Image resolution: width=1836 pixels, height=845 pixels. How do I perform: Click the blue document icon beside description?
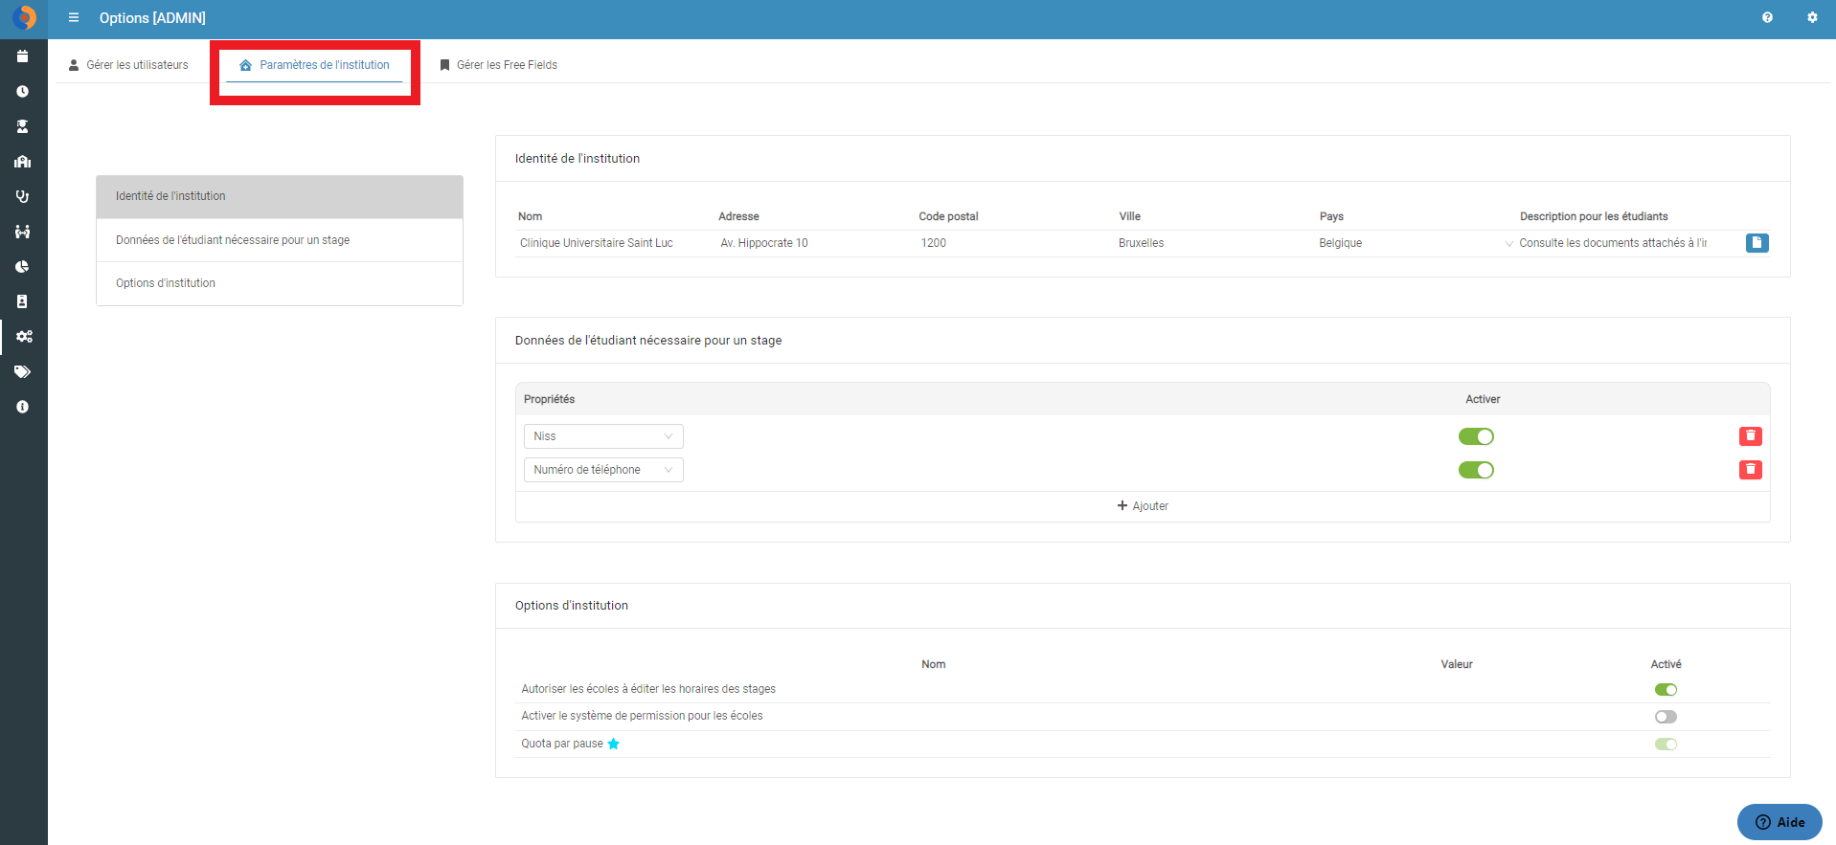1757,243
